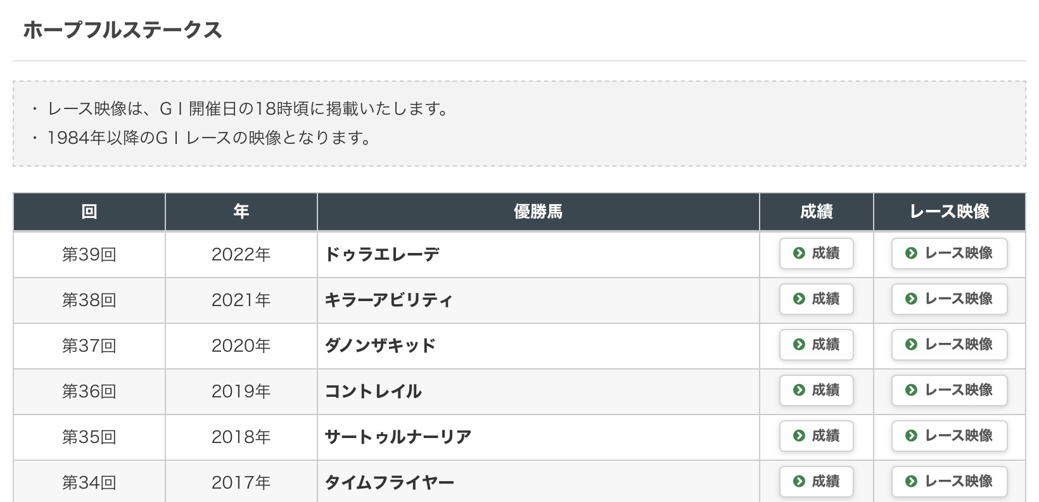Click arrow icon in 2022 成績 button

[799, 253]
